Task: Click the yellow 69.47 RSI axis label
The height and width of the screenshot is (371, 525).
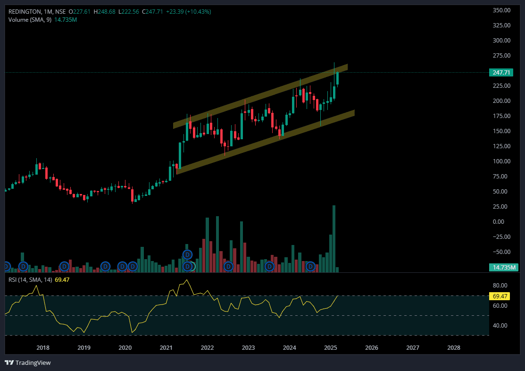Action: (x=499, y=296)
